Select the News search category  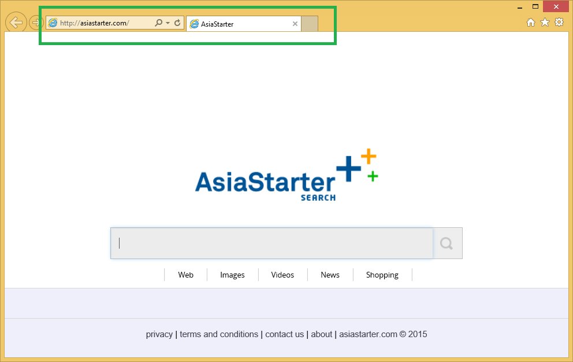click(330, 275)
